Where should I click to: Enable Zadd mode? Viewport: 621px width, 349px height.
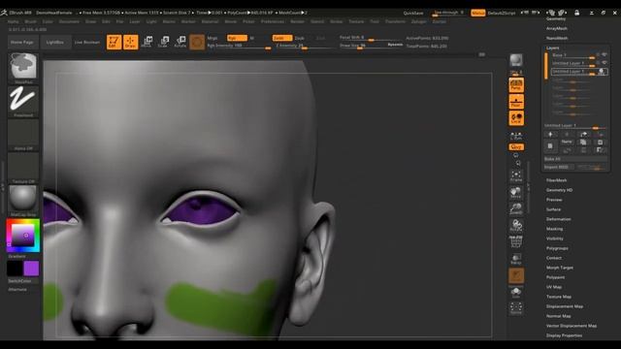[282, 38]
